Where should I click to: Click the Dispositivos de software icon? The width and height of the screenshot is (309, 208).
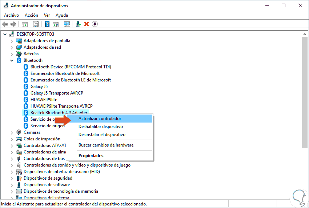(19, 185)
